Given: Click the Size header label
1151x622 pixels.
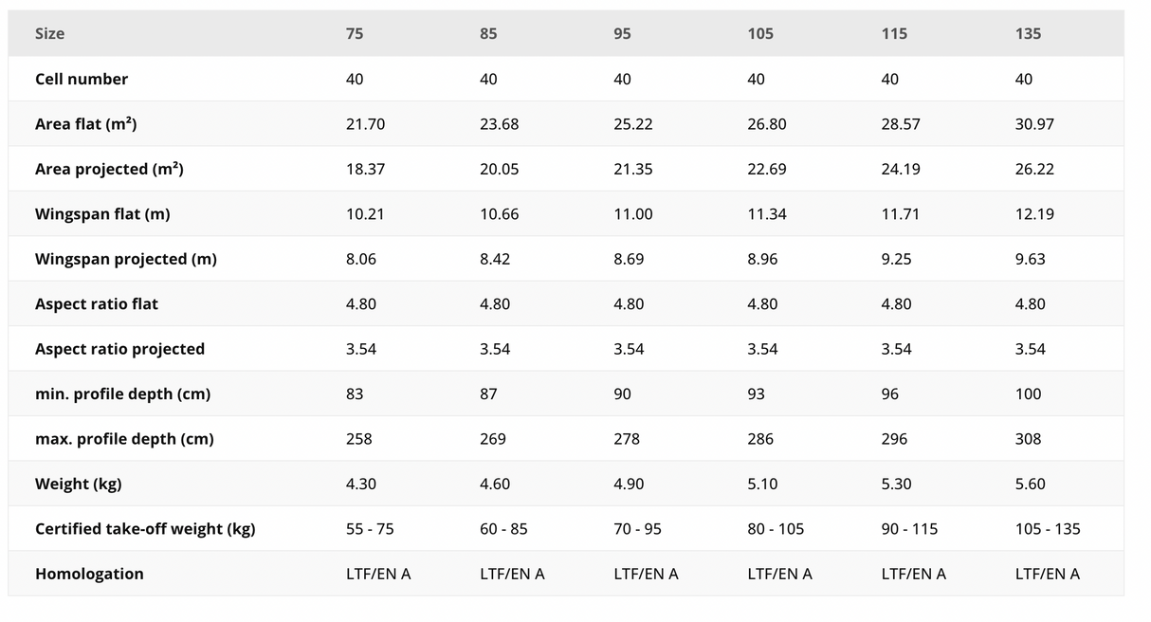Looking at the screenshot, I should click(x=49, y=34).
